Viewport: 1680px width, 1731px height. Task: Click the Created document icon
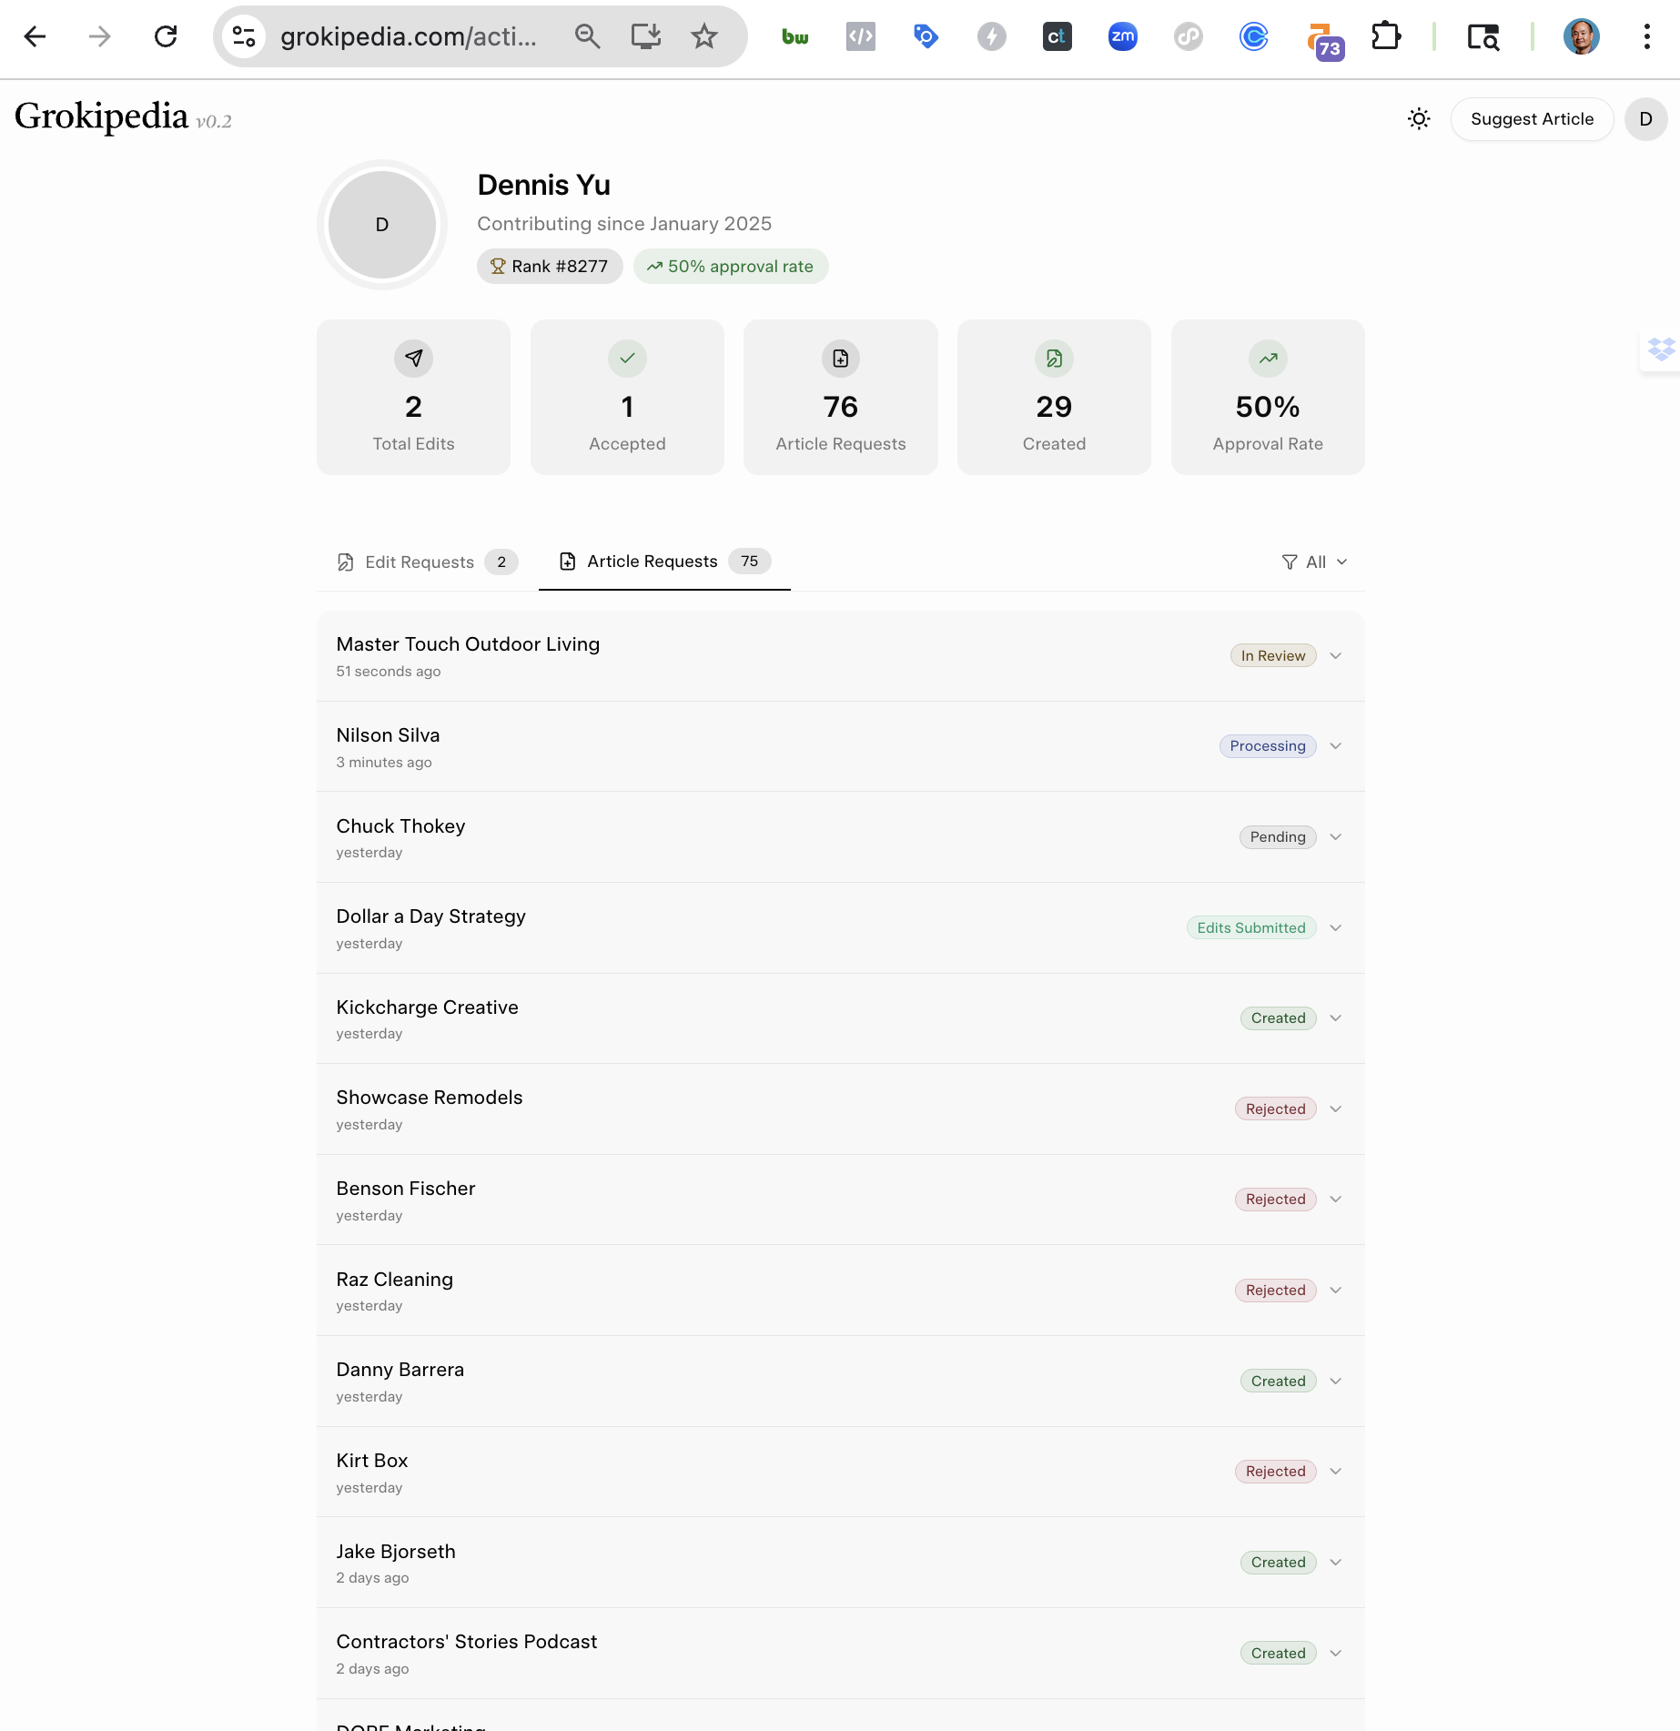(x=1054, y=359)
